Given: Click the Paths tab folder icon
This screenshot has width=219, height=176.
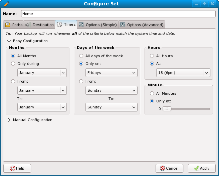Looking at the screenshot, I should [8, 25].
